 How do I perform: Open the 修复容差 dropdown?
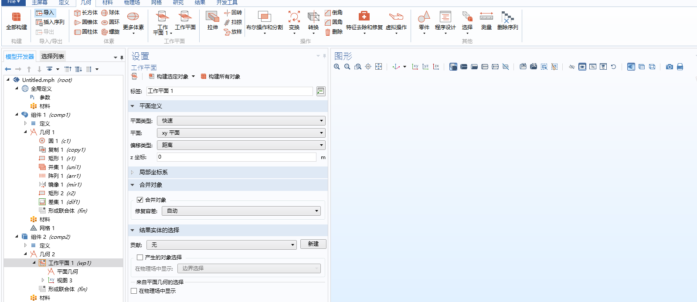[241, 211]
